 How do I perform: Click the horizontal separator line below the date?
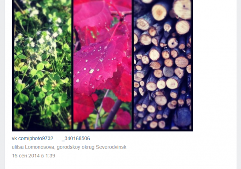[120, 166]
